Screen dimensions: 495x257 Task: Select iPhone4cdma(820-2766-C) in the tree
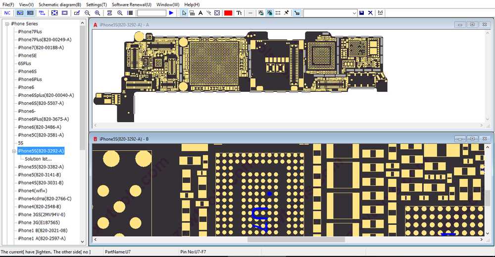(x=45, y=199)
